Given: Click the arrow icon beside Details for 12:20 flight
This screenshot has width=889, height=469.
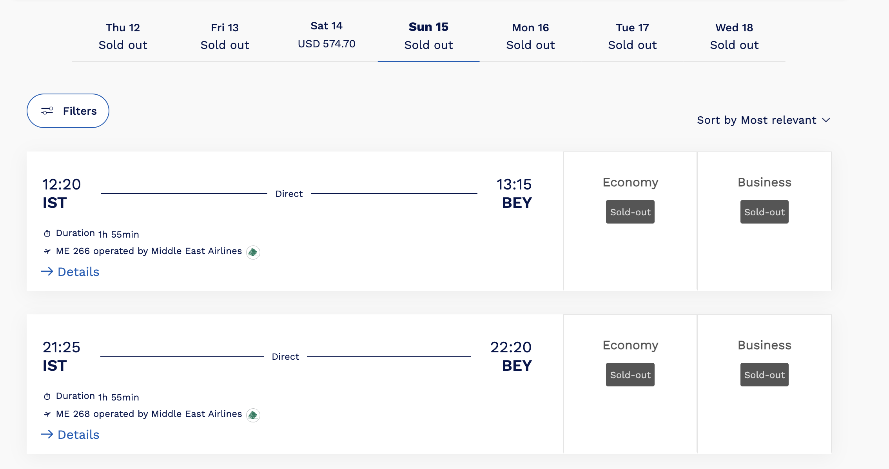Looking at the screenshot, I should (47, 272).
